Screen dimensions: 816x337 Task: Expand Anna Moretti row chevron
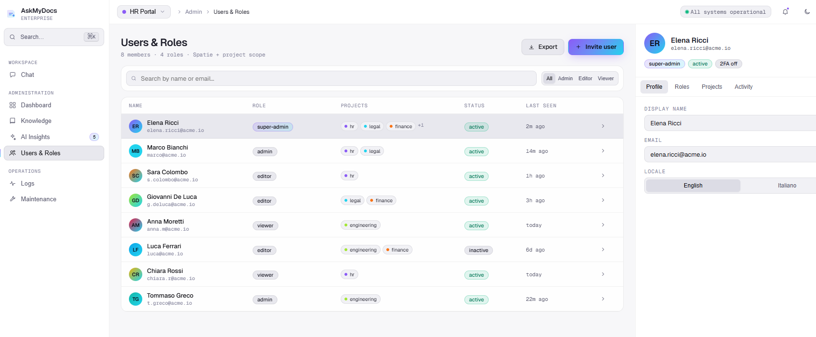click(x=603, y=225)
